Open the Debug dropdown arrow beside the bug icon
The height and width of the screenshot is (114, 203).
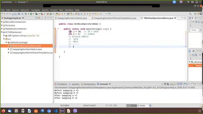tap(28, 14)
